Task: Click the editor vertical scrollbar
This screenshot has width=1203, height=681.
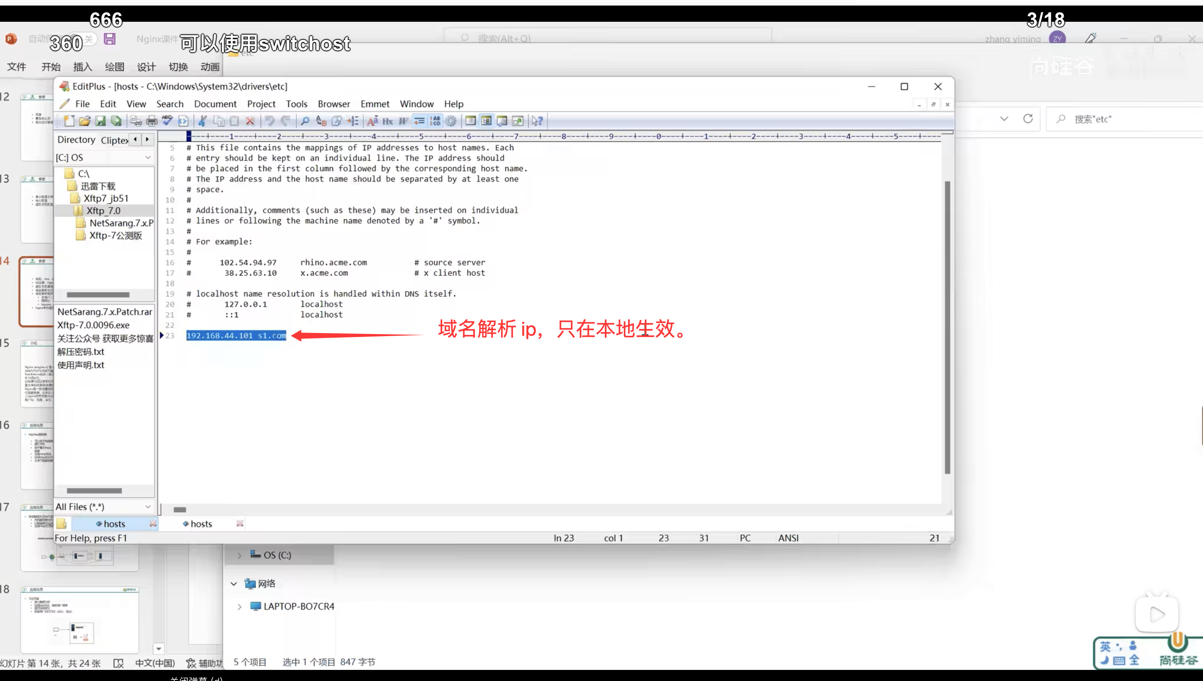Action: point(947,327)
